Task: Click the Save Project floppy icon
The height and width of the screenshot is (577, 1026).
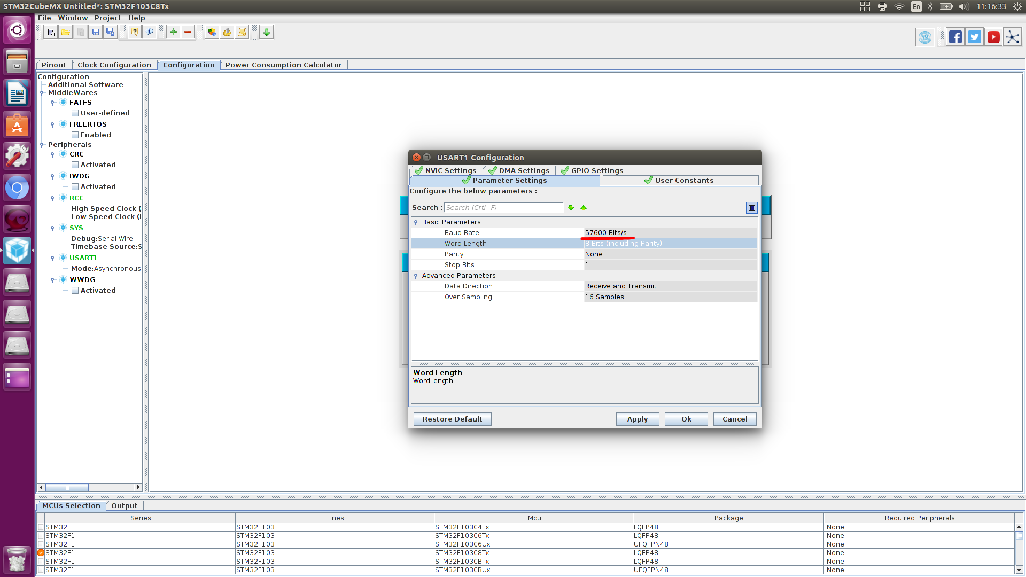Action: click(96, 32)
